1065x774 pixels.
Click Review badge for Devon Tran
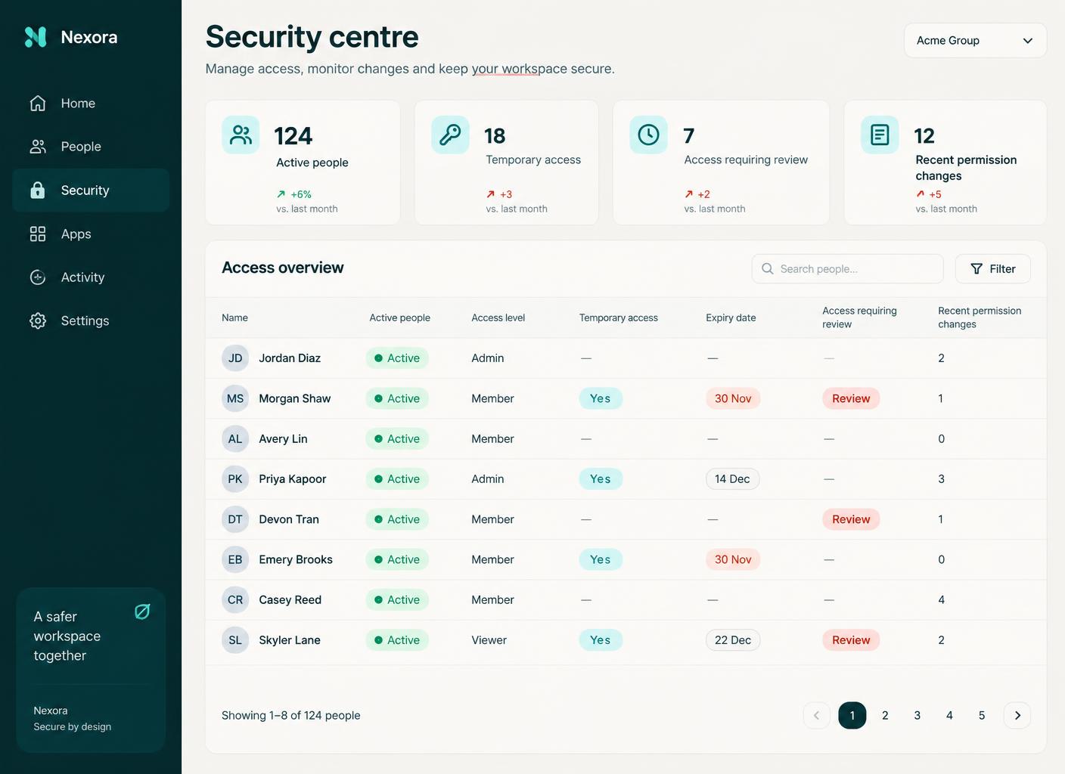pyautogui.click(x=851, y=519)
